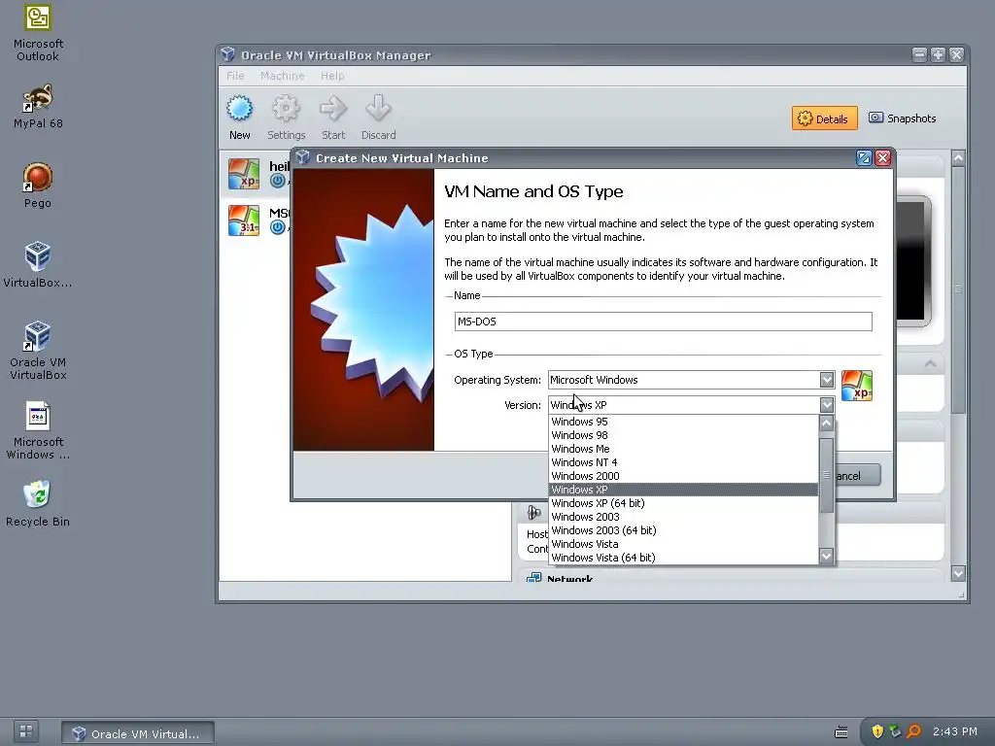Click the Cancel button in wizard
The height and width of the screenshot is (746, 995).
(857, 476)
